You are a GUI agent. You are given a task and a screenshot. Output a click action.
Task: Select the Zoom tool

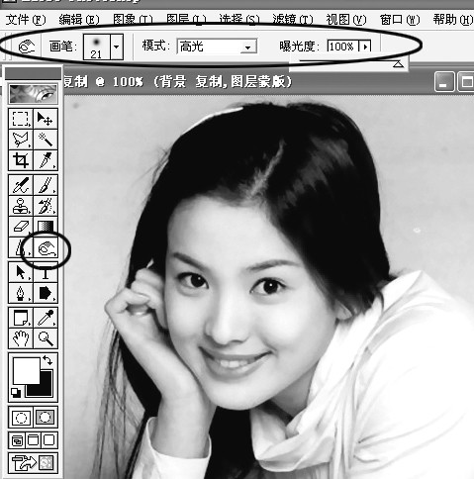(x=46, y=338)
